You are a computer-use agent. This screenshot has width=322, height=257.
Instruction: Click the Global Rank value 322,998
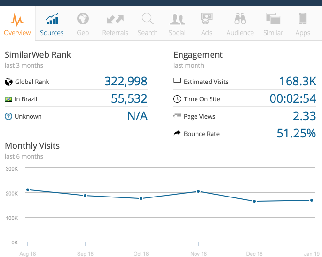click(x=126, y=81)
